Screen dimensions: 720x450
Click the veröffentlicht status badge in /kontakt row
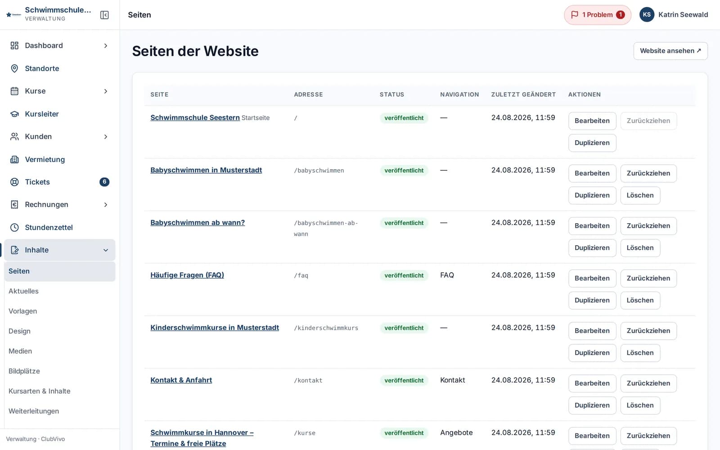click(x=404, y=381)
